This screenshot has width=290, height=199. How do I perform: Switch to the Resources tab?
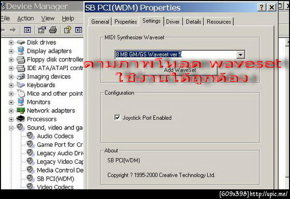click(x=219, y=22)
